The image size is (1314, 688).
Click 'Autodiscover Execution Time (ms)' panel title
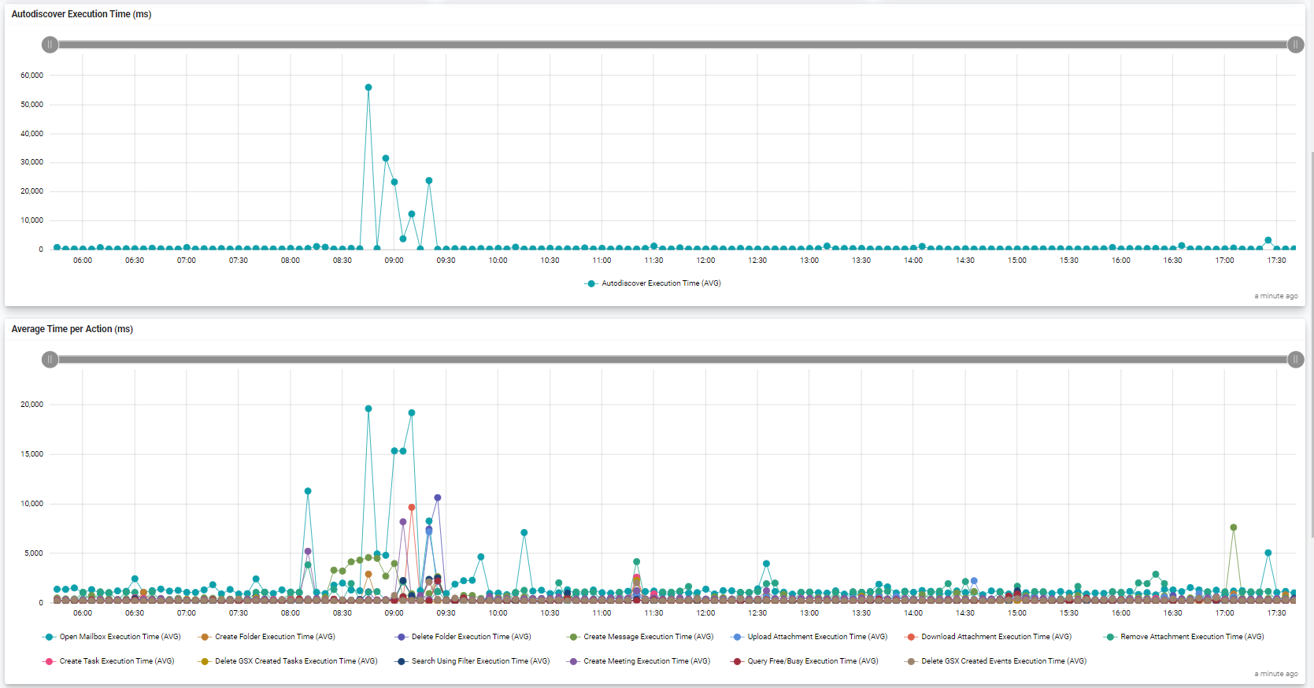click(x=81, y=14)
